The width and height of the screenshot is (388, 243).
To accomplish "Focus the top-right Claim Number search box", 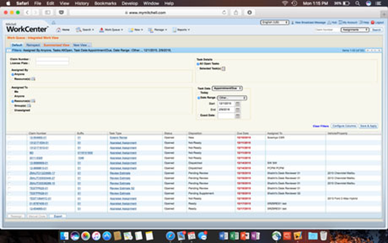I will pos(327,30).
